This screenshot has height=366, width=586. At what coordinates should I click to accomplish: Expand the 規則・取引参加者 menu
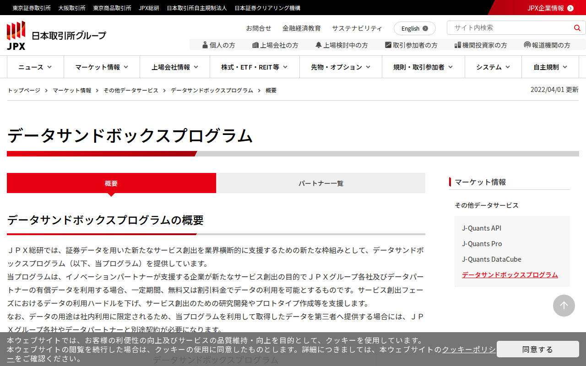(x=423, y=67)
